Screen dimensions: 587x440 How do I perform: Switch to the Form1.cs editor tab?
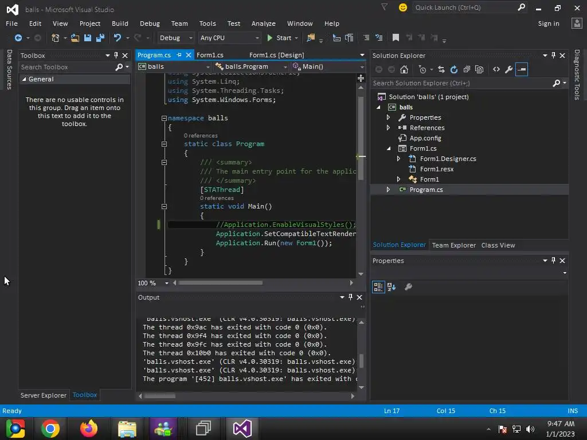click(x=210, y=55)
